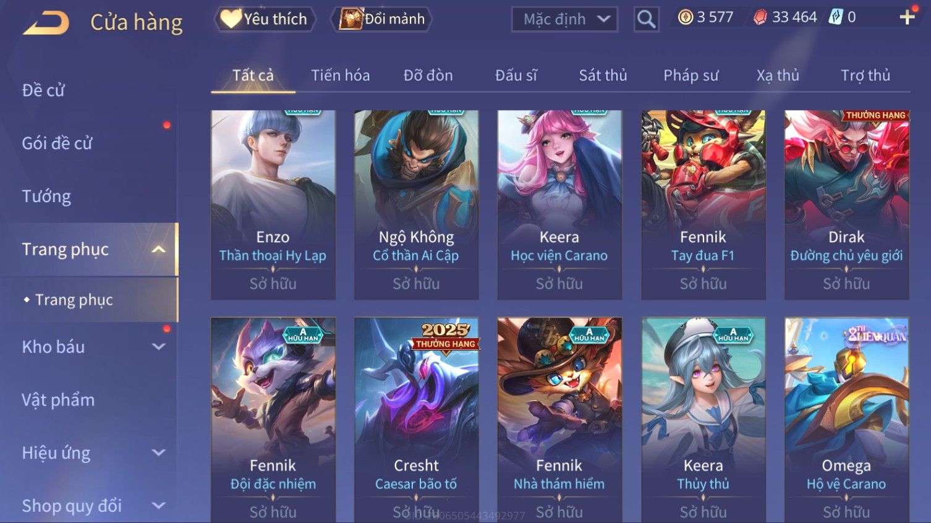Screen dimensions: 931x523
Task: Open the Mặc định sort dropdown
Action: tap(564, 19)
